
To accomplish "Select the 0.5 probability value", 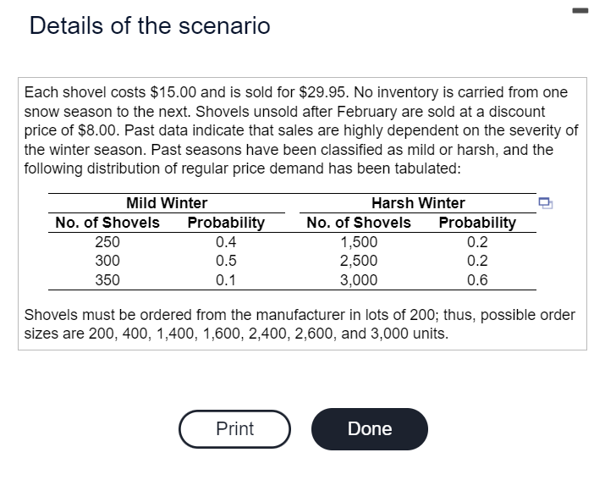I will point(226,261).
